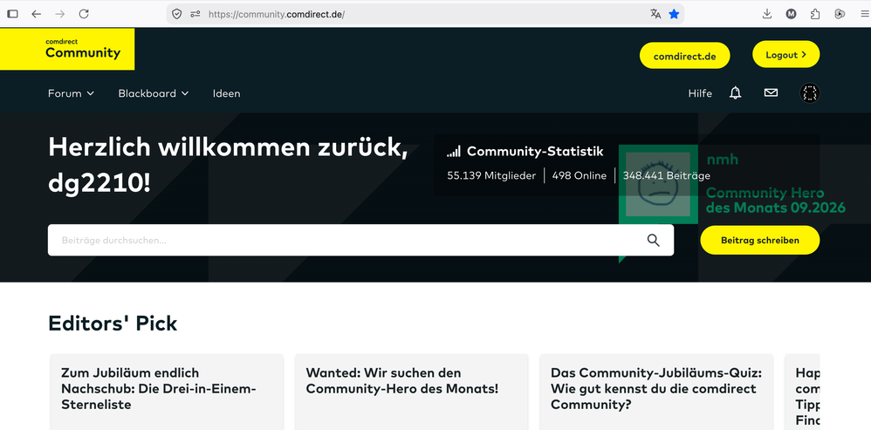Click Community Hero des Monats 09.2026 text

776,201
